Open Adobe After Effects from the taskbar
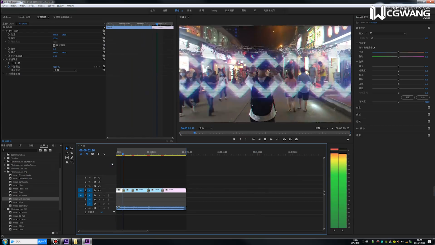Image resolution: width=435 pixels, height=245 pixels. (66, 241)
